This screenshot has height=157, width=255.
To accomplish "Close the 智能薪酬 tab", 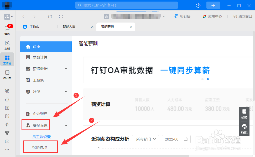I will [131, 27].
